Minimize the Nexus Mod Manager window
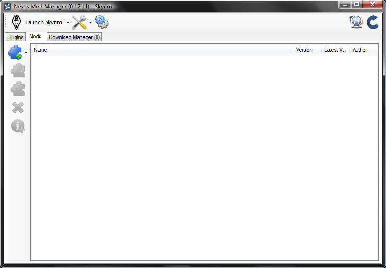The image size is (386, 268). coord(345,4)
